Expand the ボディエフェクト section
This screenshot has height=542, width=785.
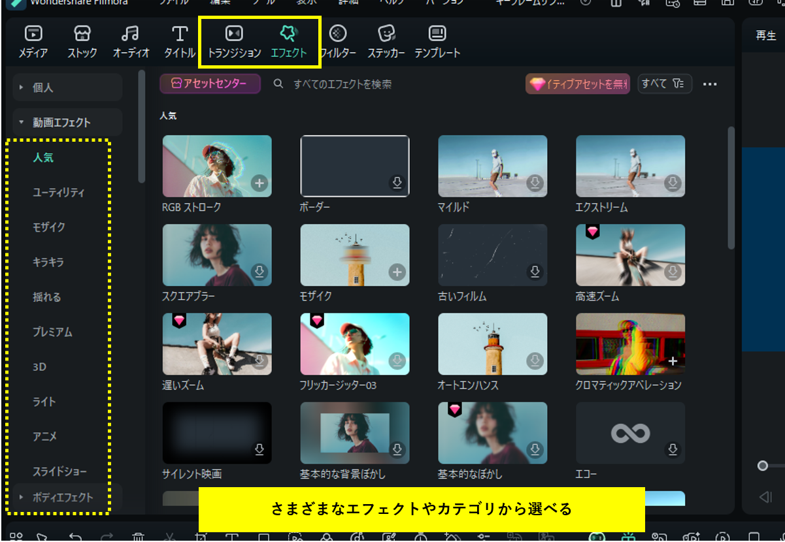pos(67,497)
